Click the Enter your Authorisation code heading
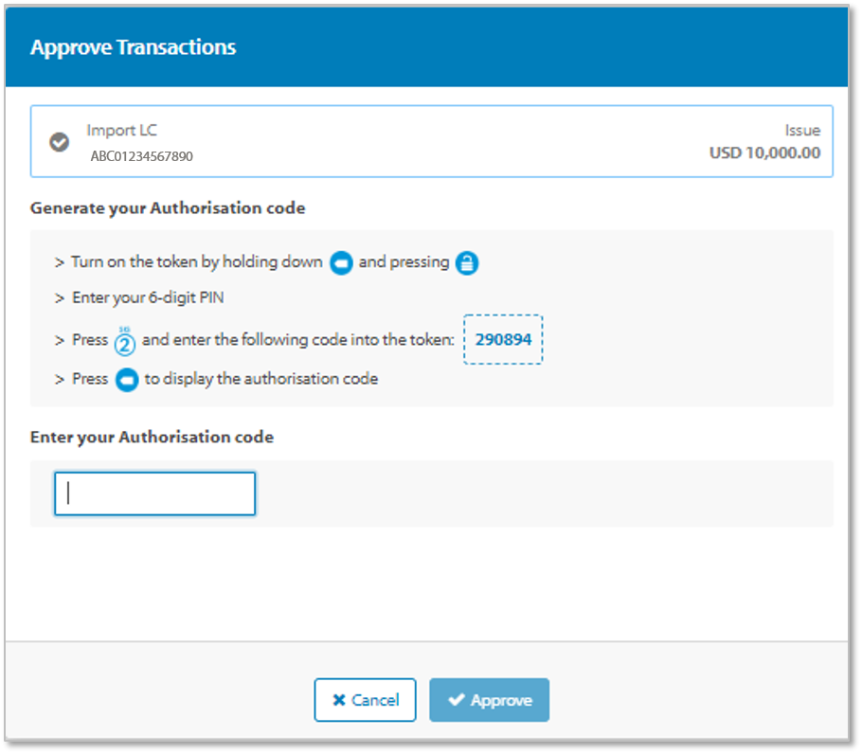 (x=152, y=438)
